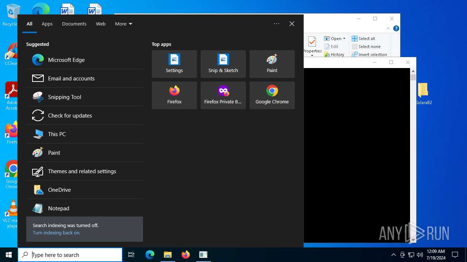The height and width of the screenshot is (262, 467).
Task: Open volume control in system tray
Action: pyautogui.click(x=420, y=255)
